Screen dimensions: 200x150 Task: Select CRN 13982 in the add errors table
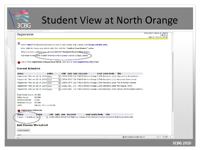tap(52, 117)
